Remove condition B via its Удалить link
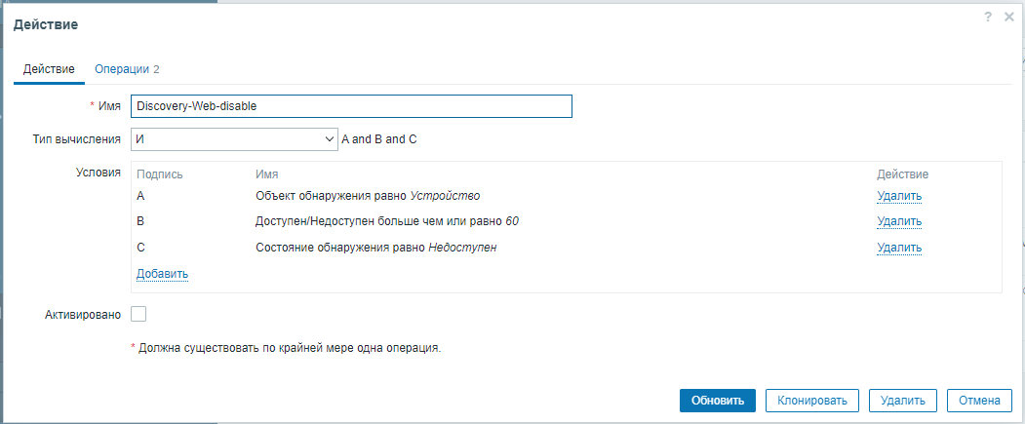This screenshot has width=1025, height=424. (898, 221)
